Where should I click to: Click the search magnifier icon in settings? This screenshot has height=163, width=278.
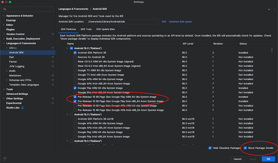(5, 9)
